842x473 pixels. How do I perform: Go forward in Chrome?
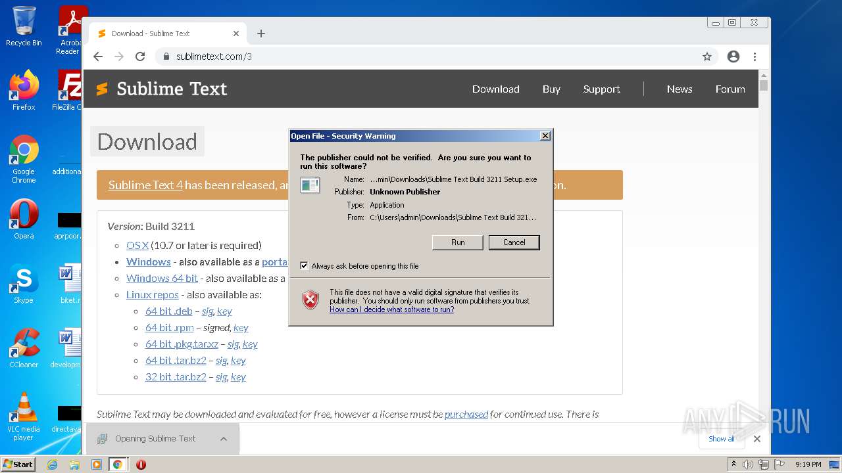tap(119, 56)
